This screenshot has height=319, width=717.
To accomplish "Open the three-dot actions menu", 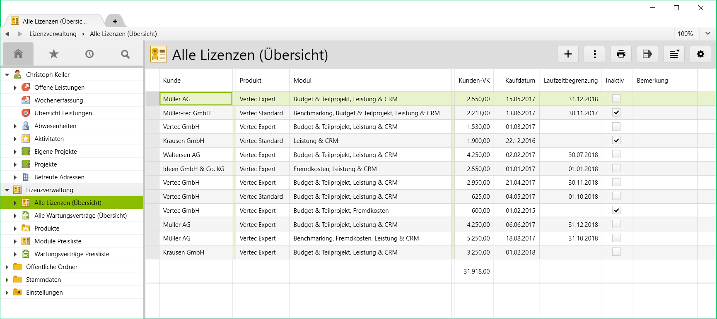I will (x=594, y=54).
